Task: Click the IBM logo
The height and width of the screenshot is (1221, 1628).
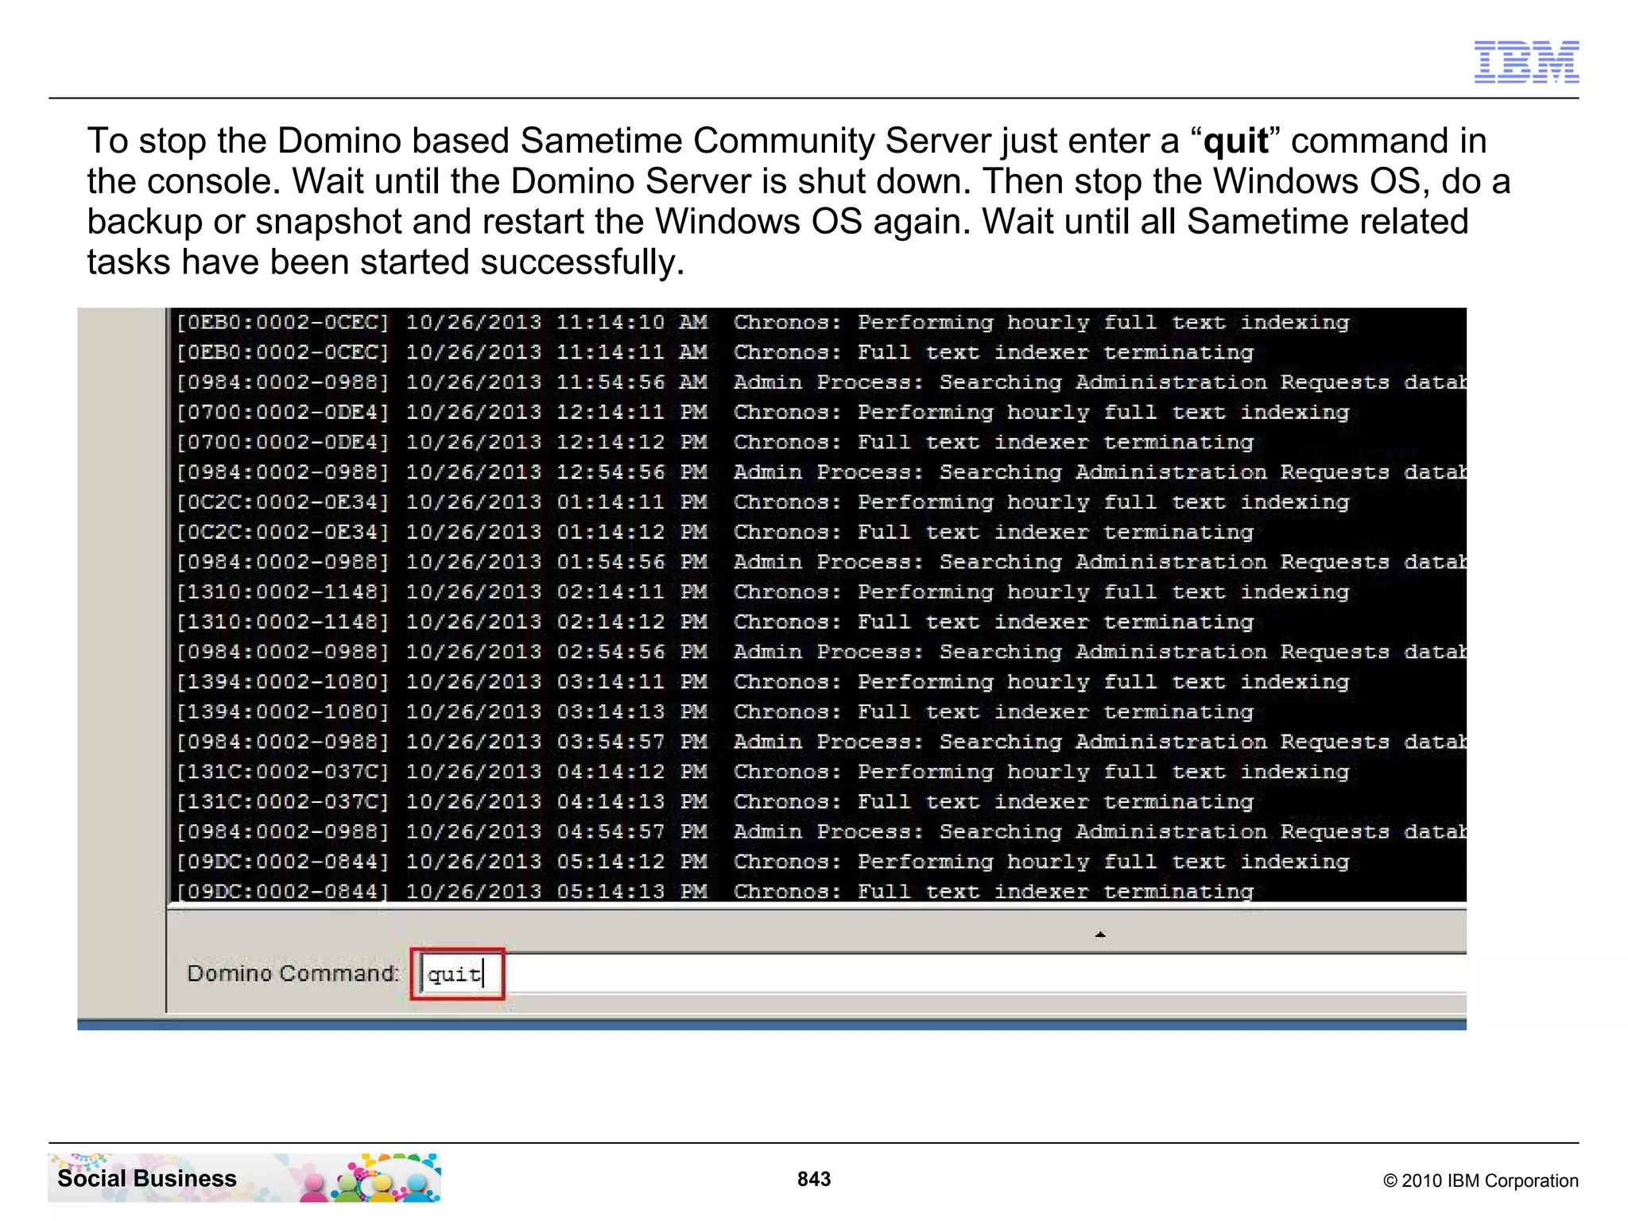Action: [1526, 62]
